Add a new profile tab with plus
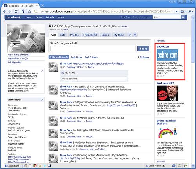 pos(135,35)
